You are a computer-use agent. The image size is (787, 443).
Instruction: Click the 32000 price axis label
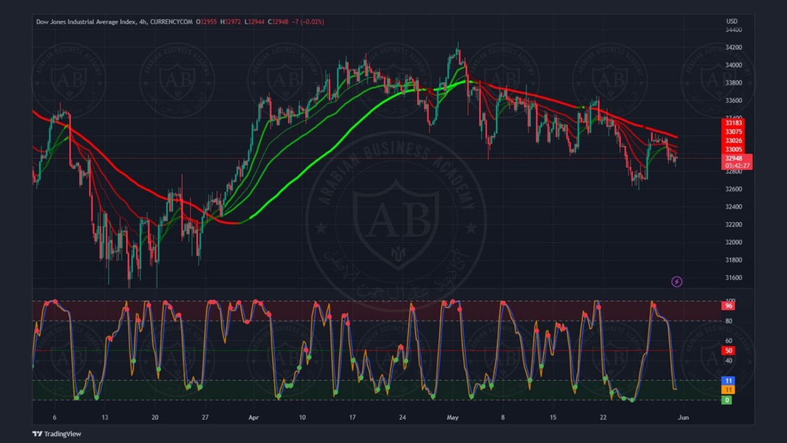[x=733, y=242]
